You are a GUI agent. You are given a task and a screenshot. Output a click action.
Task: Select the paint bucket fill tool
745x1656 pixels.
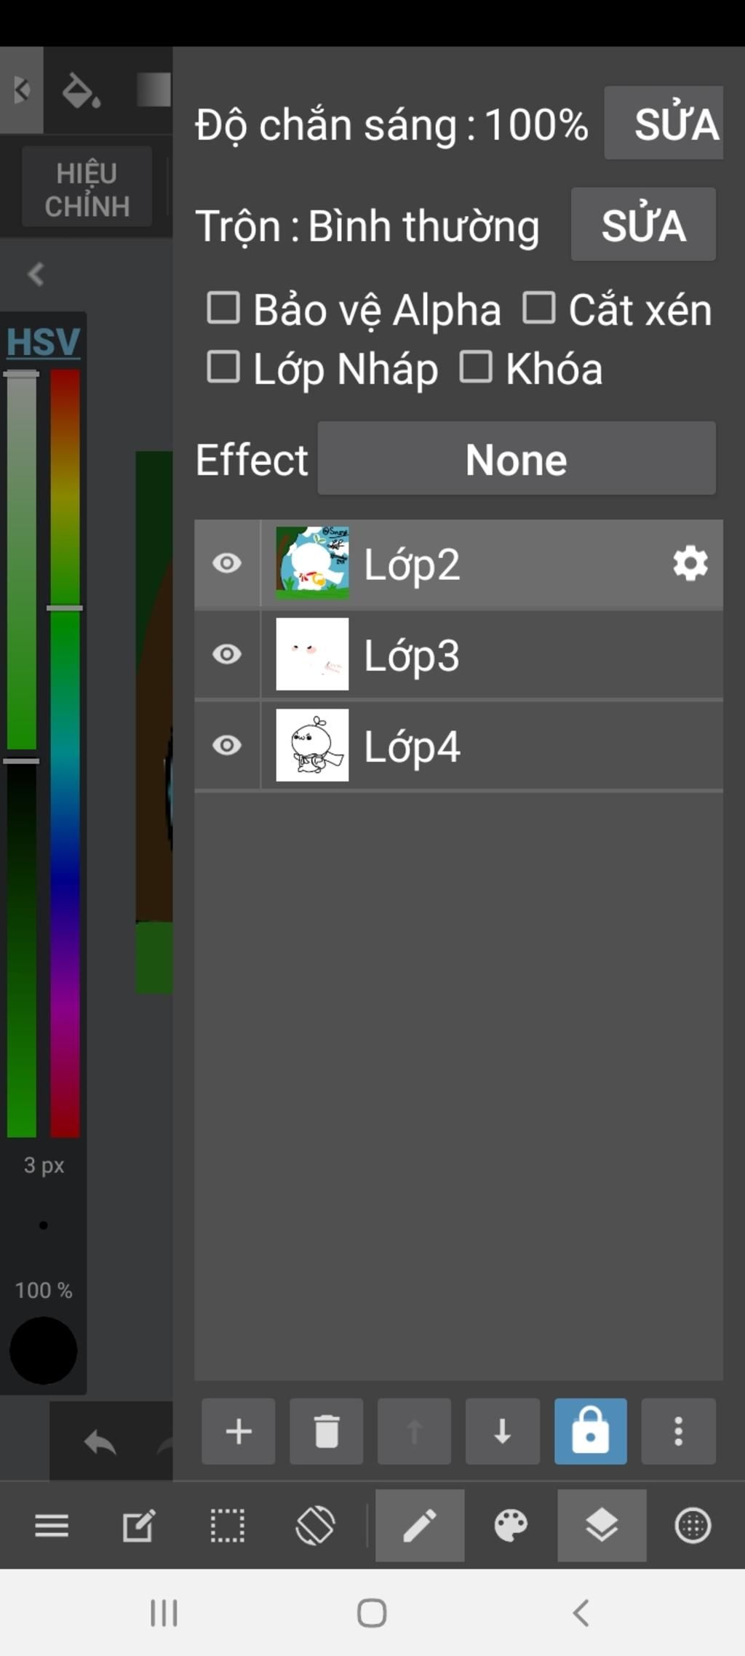pos(80,91)
